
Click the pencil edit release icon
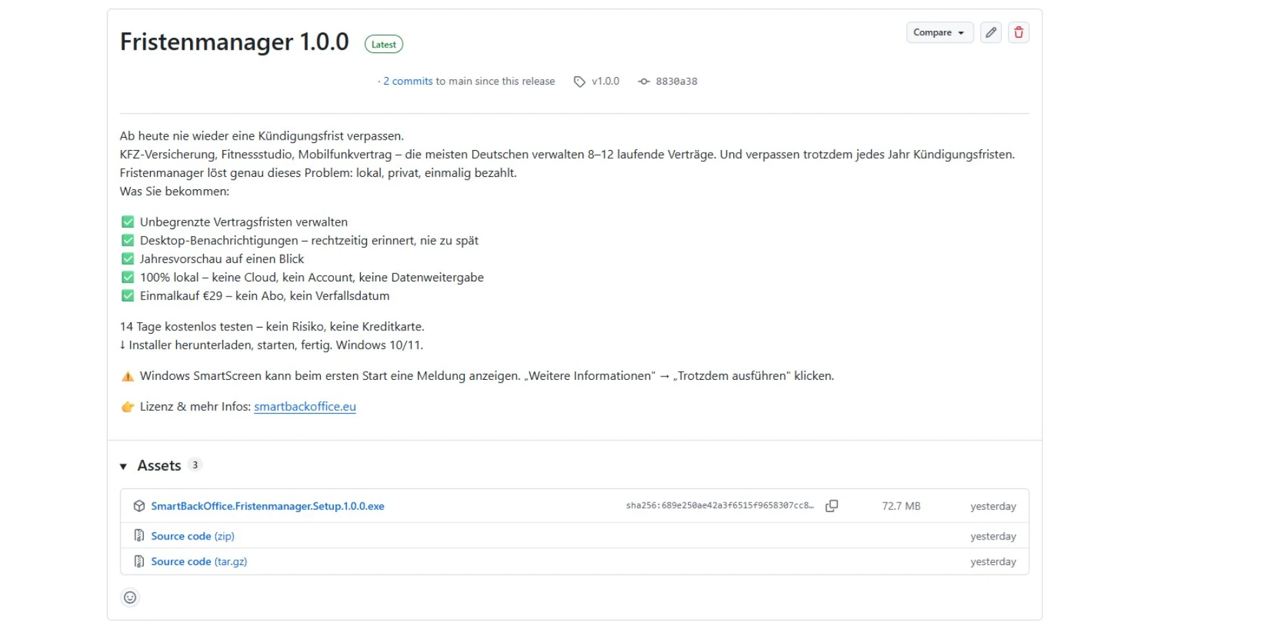(991, 32)
